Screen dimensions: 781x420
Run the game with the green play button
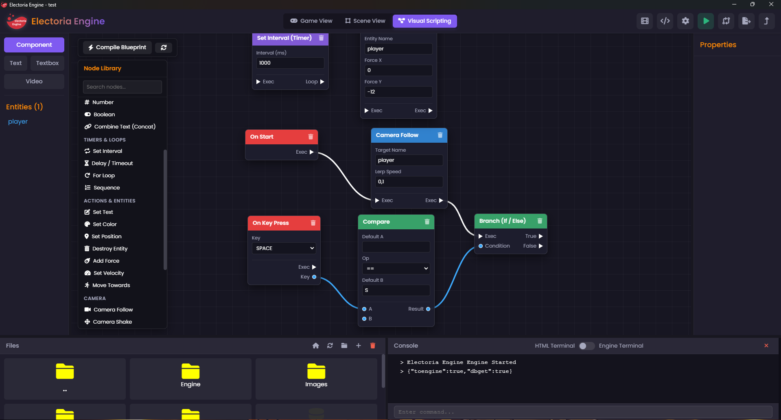[706, 21]
